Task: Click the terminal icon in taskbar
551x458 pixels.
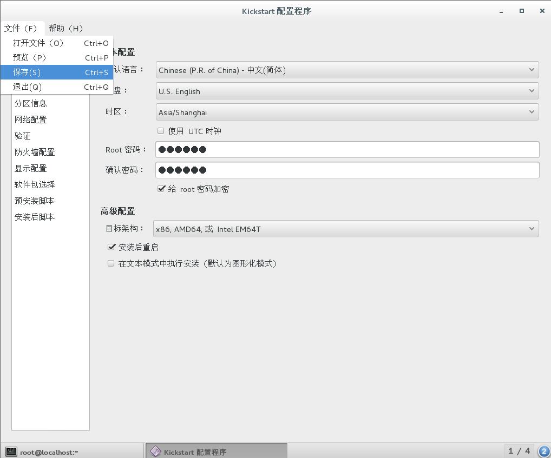Action: (11, 452)
